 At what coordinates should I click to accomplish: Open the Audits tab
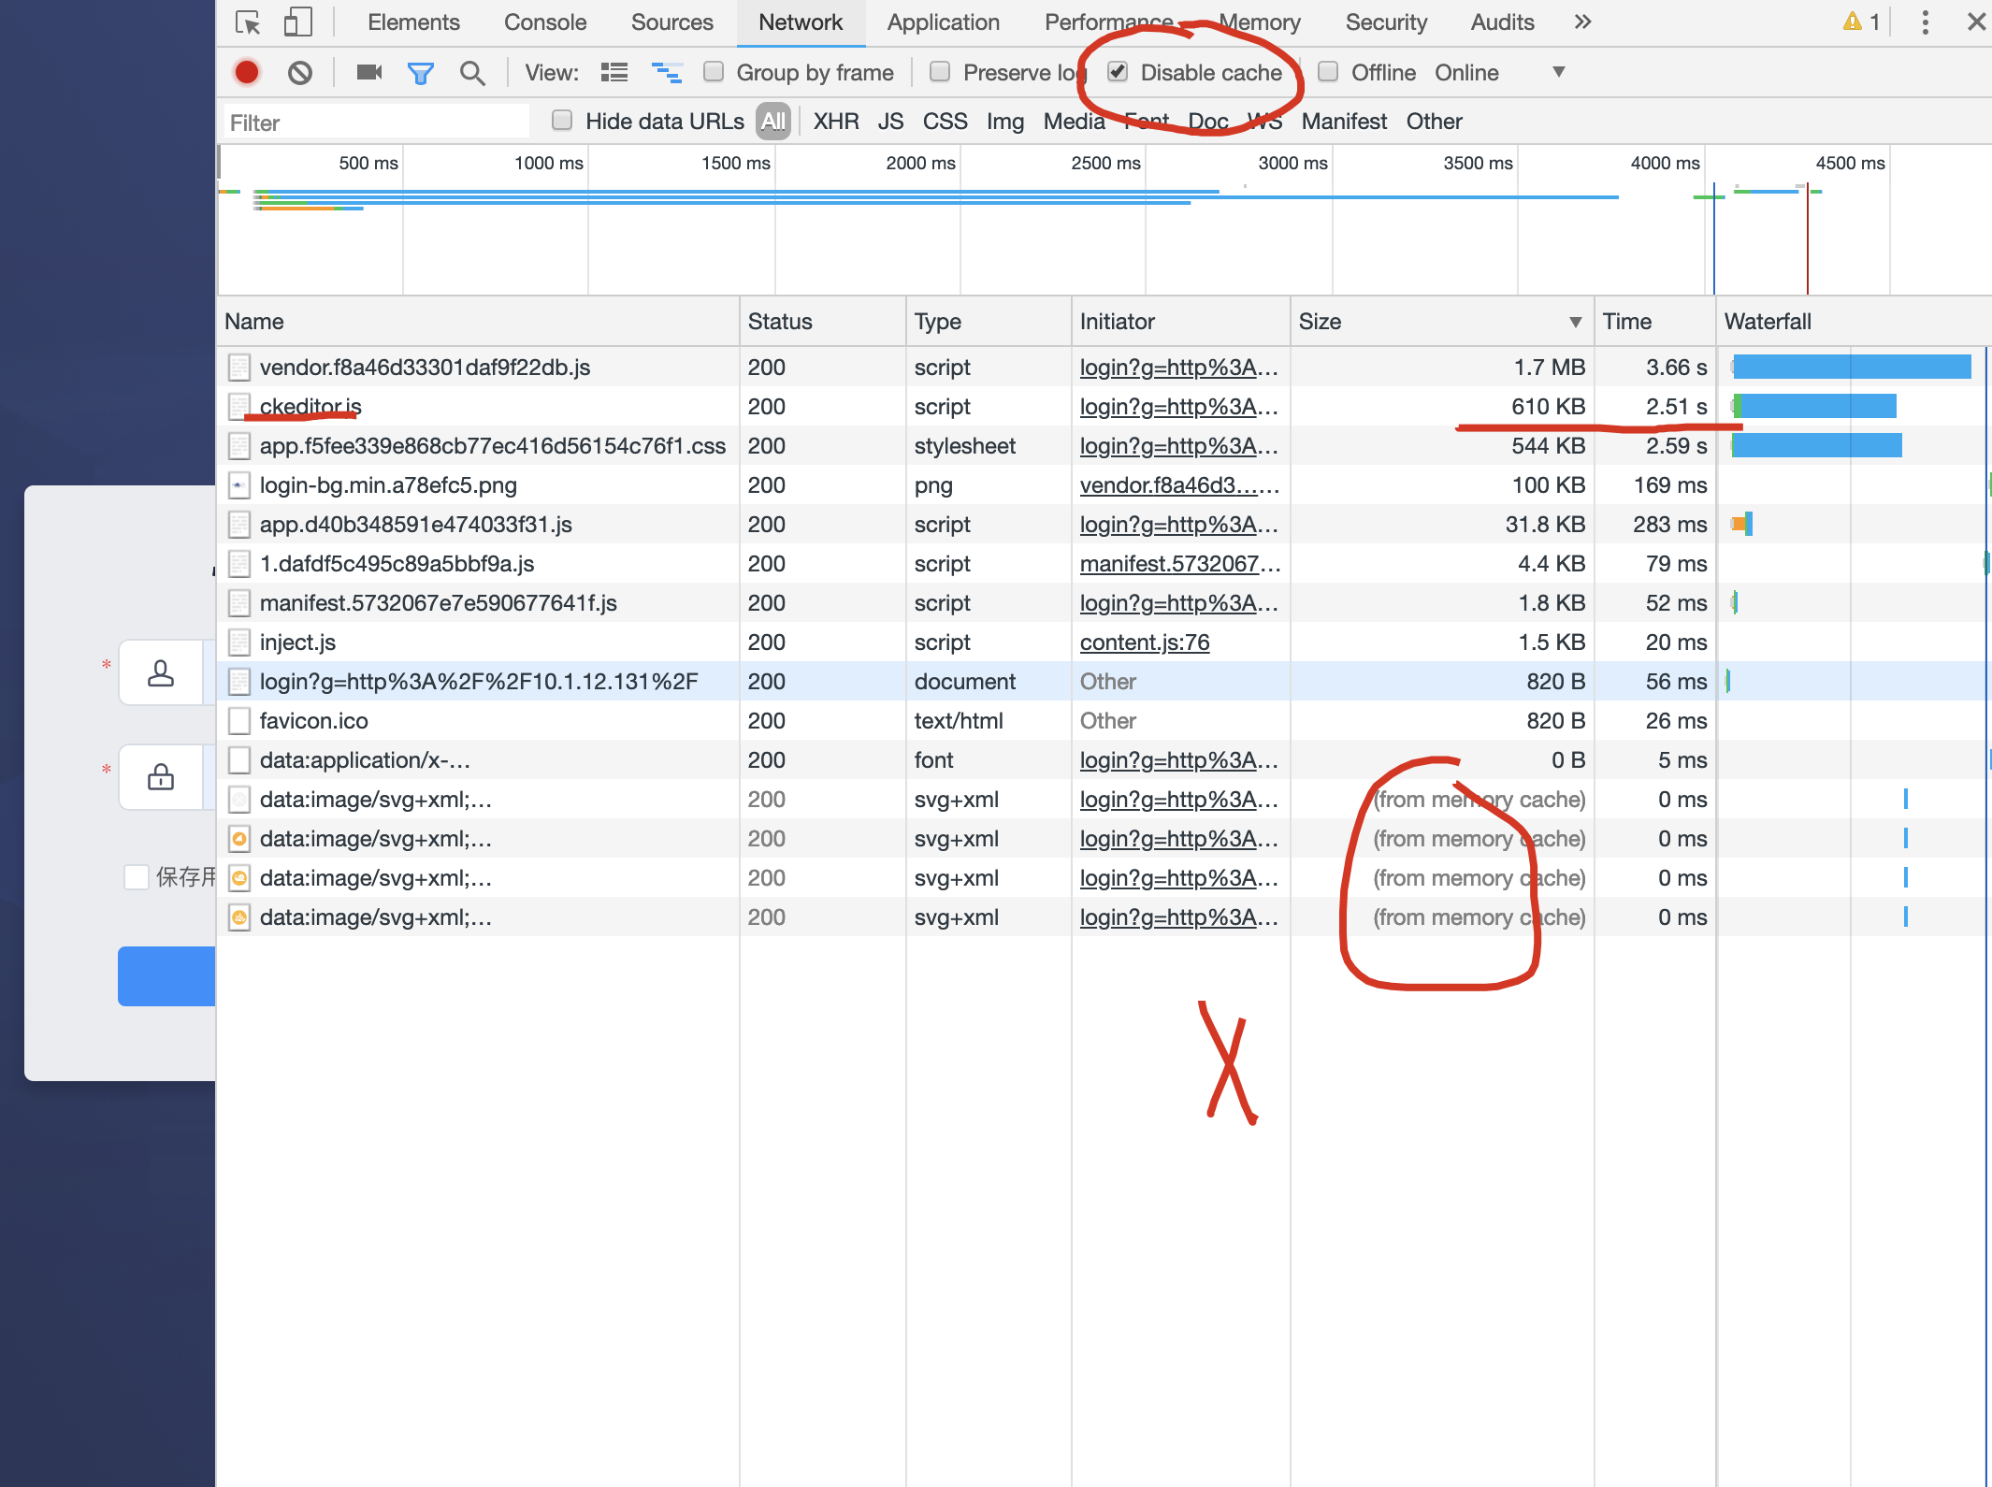1502,22
